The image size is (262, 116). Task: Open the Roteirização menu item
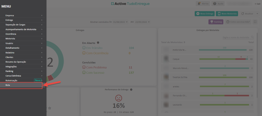(x=23, y=80)
